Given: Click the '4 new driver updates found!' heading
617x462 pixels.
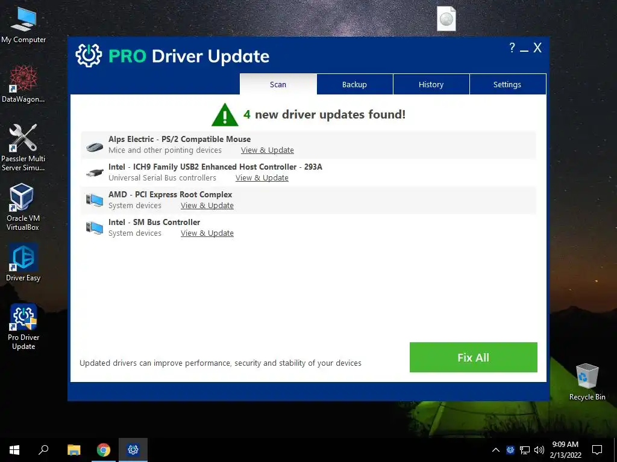Looking at the screenshot, I should point(324,114).
